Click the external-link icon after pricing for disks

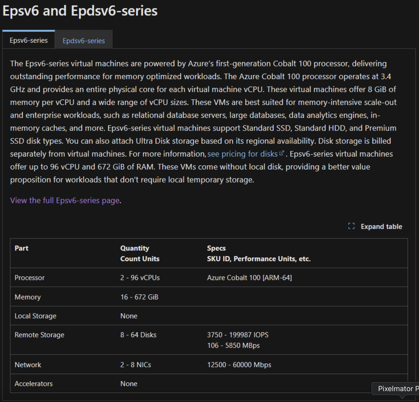[281, 153]
